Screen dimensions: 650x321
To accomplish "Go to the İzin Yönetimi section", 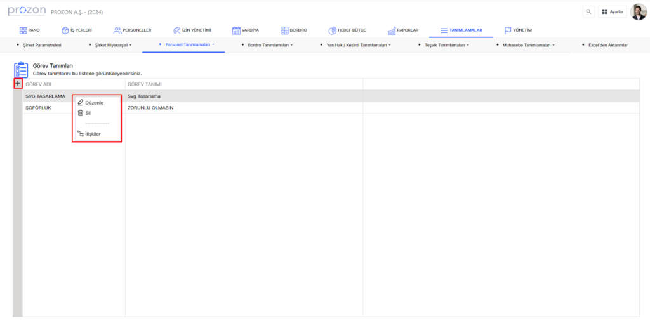I will point(192,30).
